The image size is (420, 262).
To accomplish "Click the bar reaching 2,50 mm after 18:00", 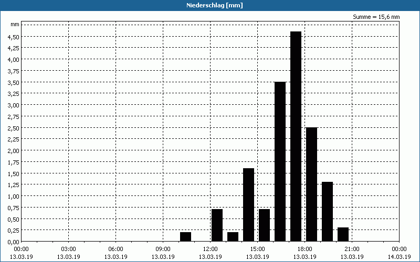I will click(311, 184).
